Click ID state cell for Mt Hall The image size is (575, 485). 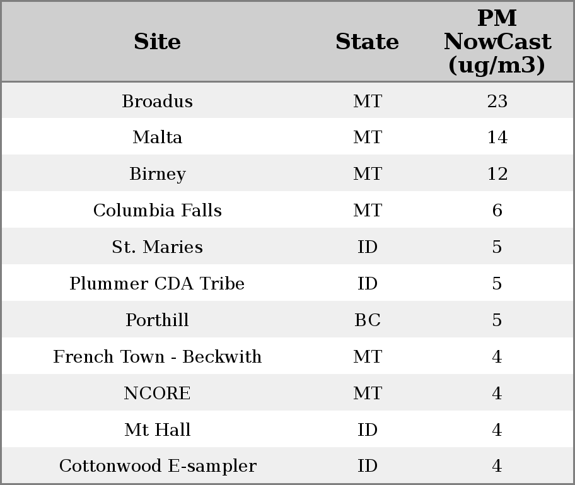pyautogui.click(x=367, y=430)
